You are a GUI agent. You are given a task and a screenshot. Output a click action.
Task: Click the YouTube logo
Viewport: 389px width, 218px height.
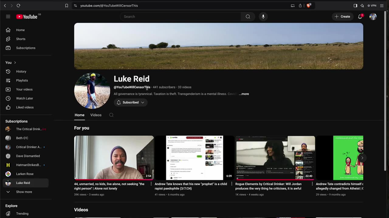click(27, 17)
